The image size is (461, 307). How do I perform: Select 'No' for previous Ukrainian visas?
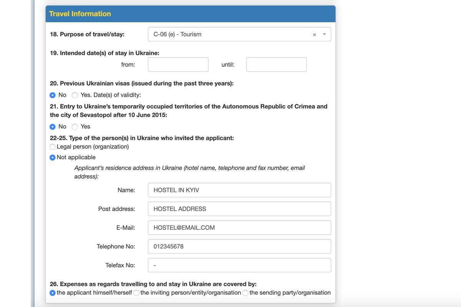53,95
